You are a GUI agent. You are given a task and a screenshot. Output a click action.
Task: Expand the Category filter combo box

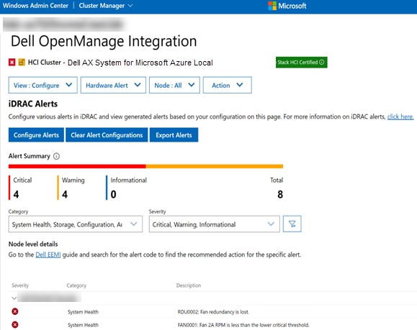[76, 224]
